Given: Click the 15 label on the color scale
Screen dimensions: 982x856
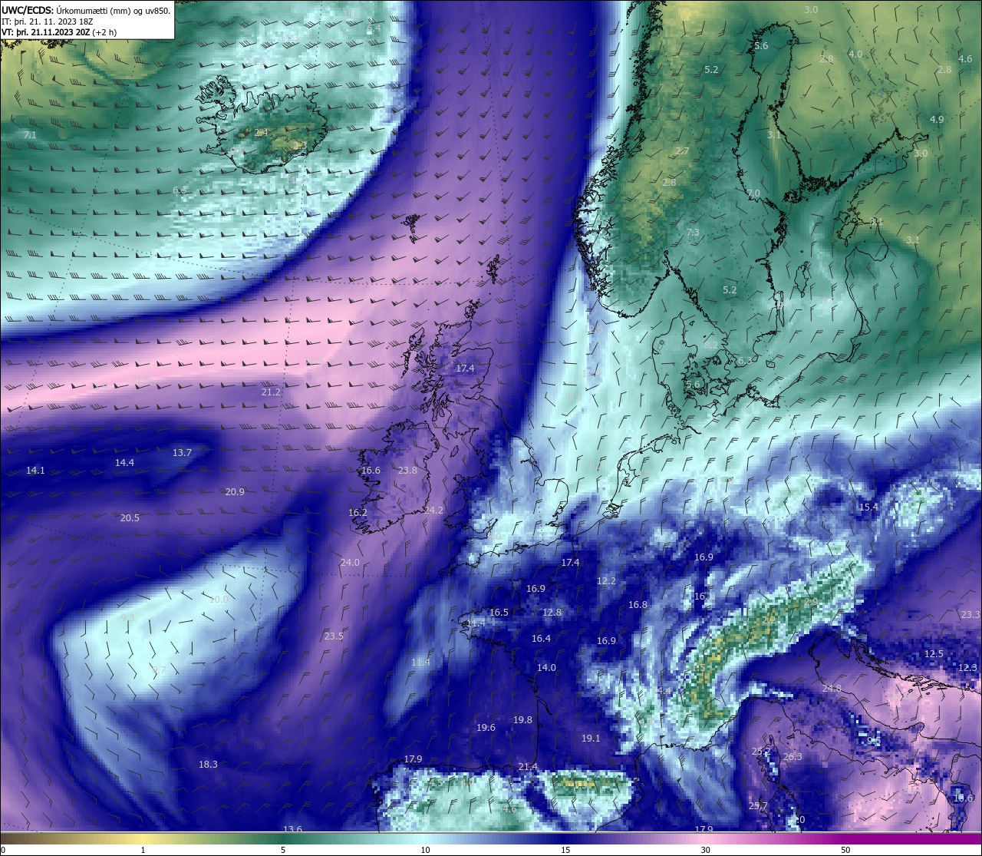Looking at the screenshot, I should pyautogui.click(x=565, y=850).
